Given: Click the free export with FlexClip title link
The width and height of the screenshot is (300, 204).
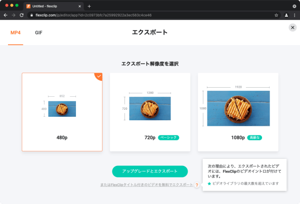Looking at the screenshot, I should click(146, 185).
